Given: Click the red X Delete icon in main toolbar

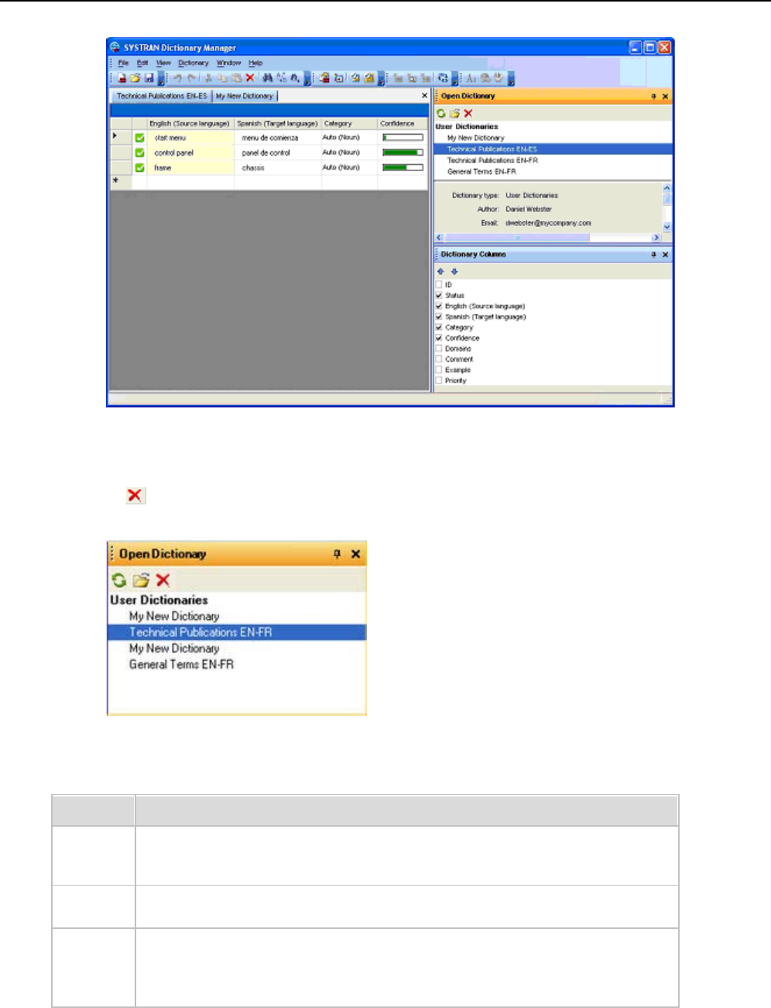Looking at the screenshot, I should click(x=250, y=77).
